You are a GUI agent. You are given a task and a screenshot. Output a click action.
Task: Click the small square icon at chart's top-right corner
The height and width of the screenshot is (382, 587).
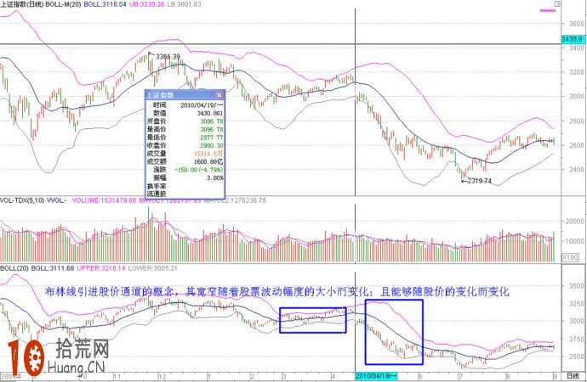557,3
